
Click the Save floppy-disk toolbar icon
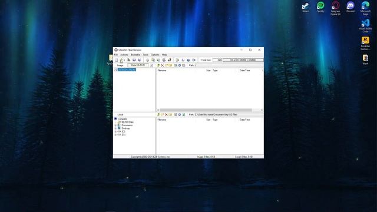pos(134,60)
